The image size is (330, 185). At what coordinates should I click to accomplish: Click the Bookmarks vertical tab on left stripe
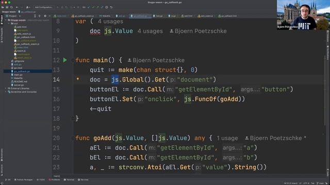2,155
